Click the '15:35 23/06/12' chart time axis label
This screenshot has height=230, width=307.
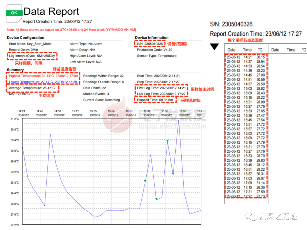pos(95,113)
